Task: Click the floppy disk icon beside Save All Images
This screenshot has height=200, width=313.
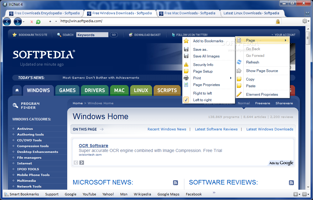Action: (186, 56)
